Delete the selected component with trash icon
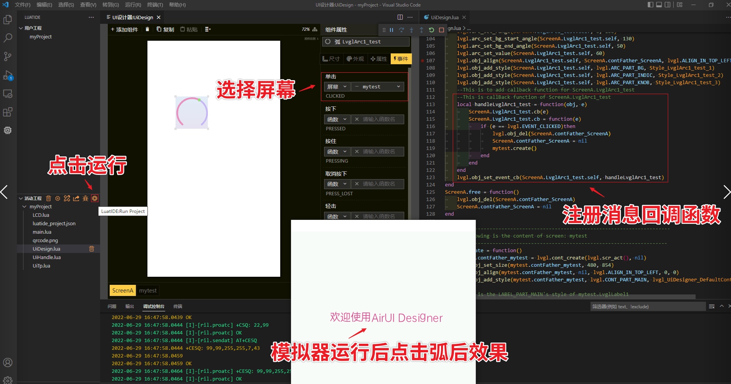This screenshot has width=731, height=384. 147,29
